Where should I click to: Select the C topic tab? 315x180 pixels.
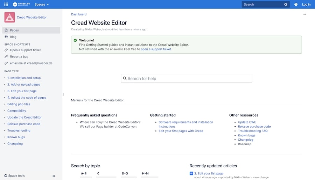point(106,174)
